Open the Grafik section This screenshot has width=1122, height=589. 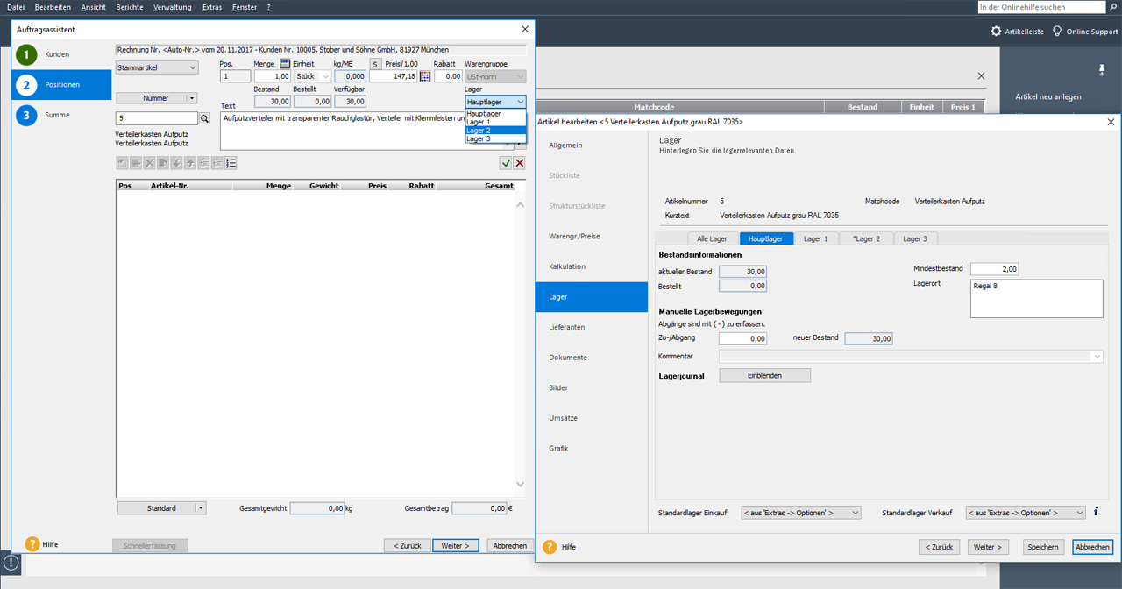point(592,448)
